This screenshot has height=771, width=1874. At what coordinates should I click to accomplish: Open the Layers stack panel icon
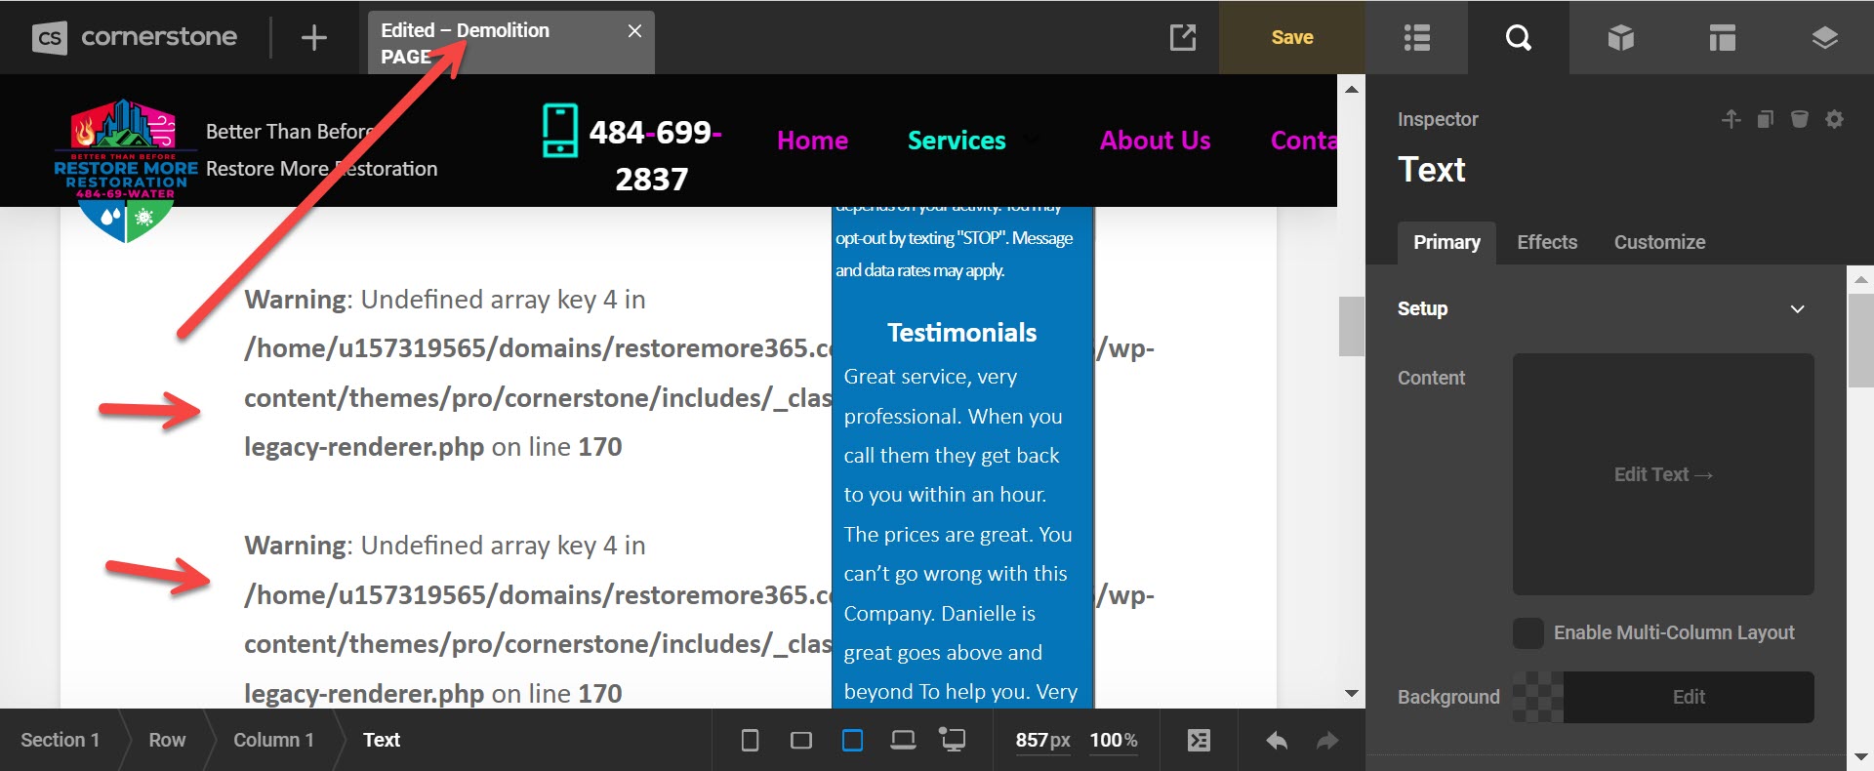coord(1824,38)
